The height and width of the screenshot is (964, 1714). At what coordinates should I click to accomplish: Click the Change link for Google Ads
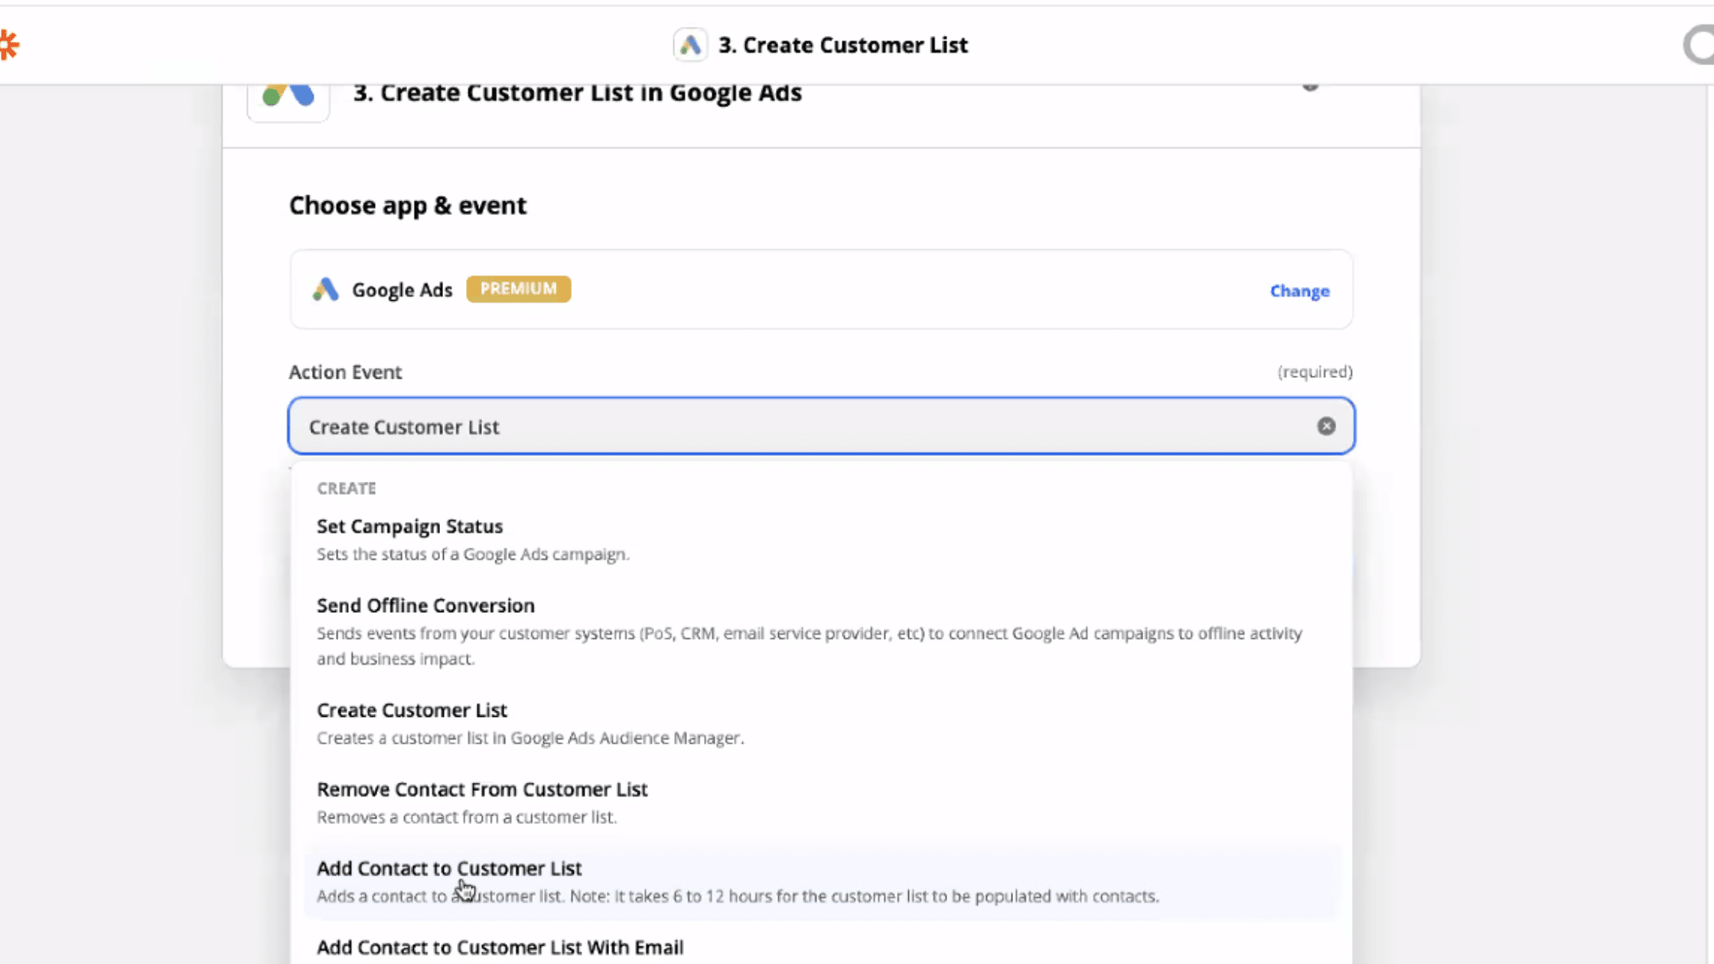(1299, 291)
